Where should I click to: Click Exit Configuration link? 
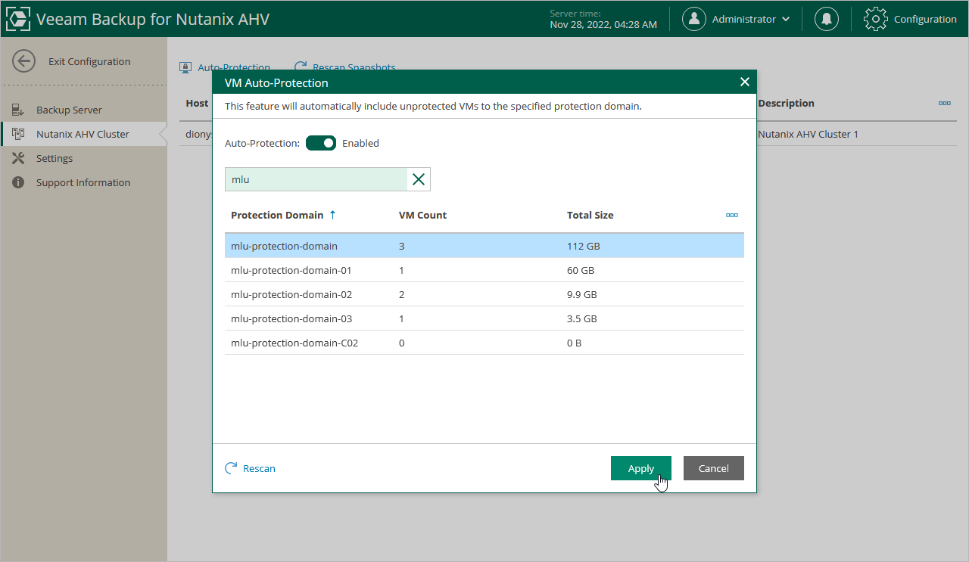[89, 61]
